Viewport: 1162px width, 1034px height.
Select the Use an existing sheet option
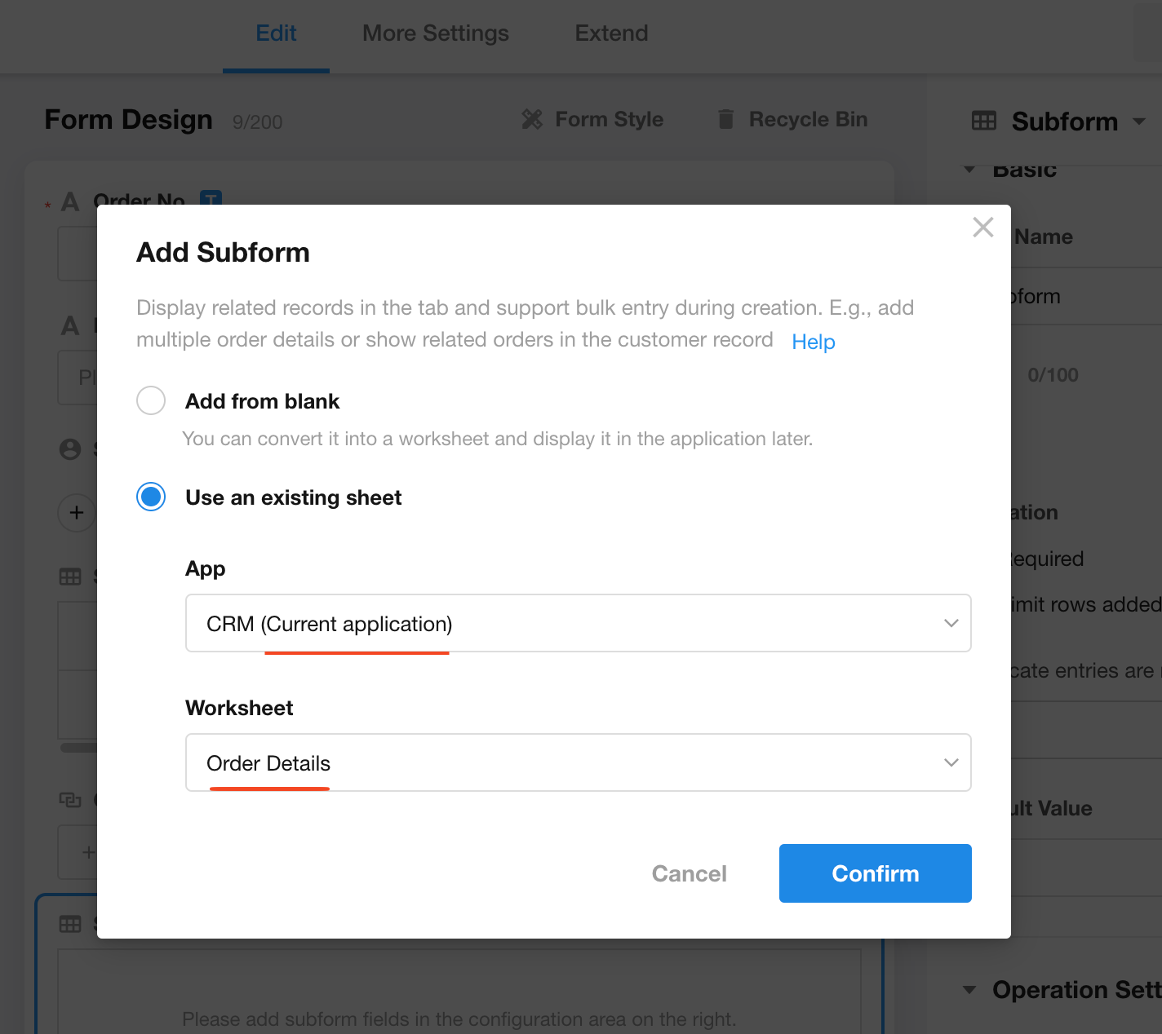click(x=151, y=497)
